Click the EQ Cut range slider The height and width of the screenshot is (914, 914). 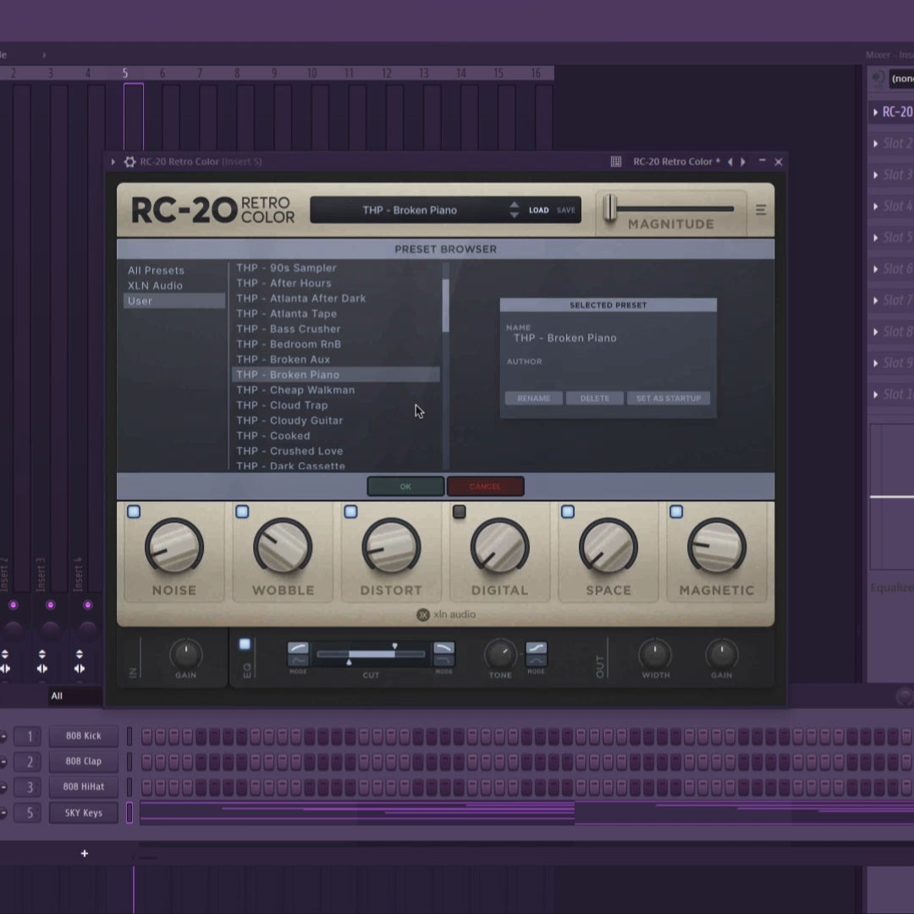pyautogui.click(x=371, y=654)
